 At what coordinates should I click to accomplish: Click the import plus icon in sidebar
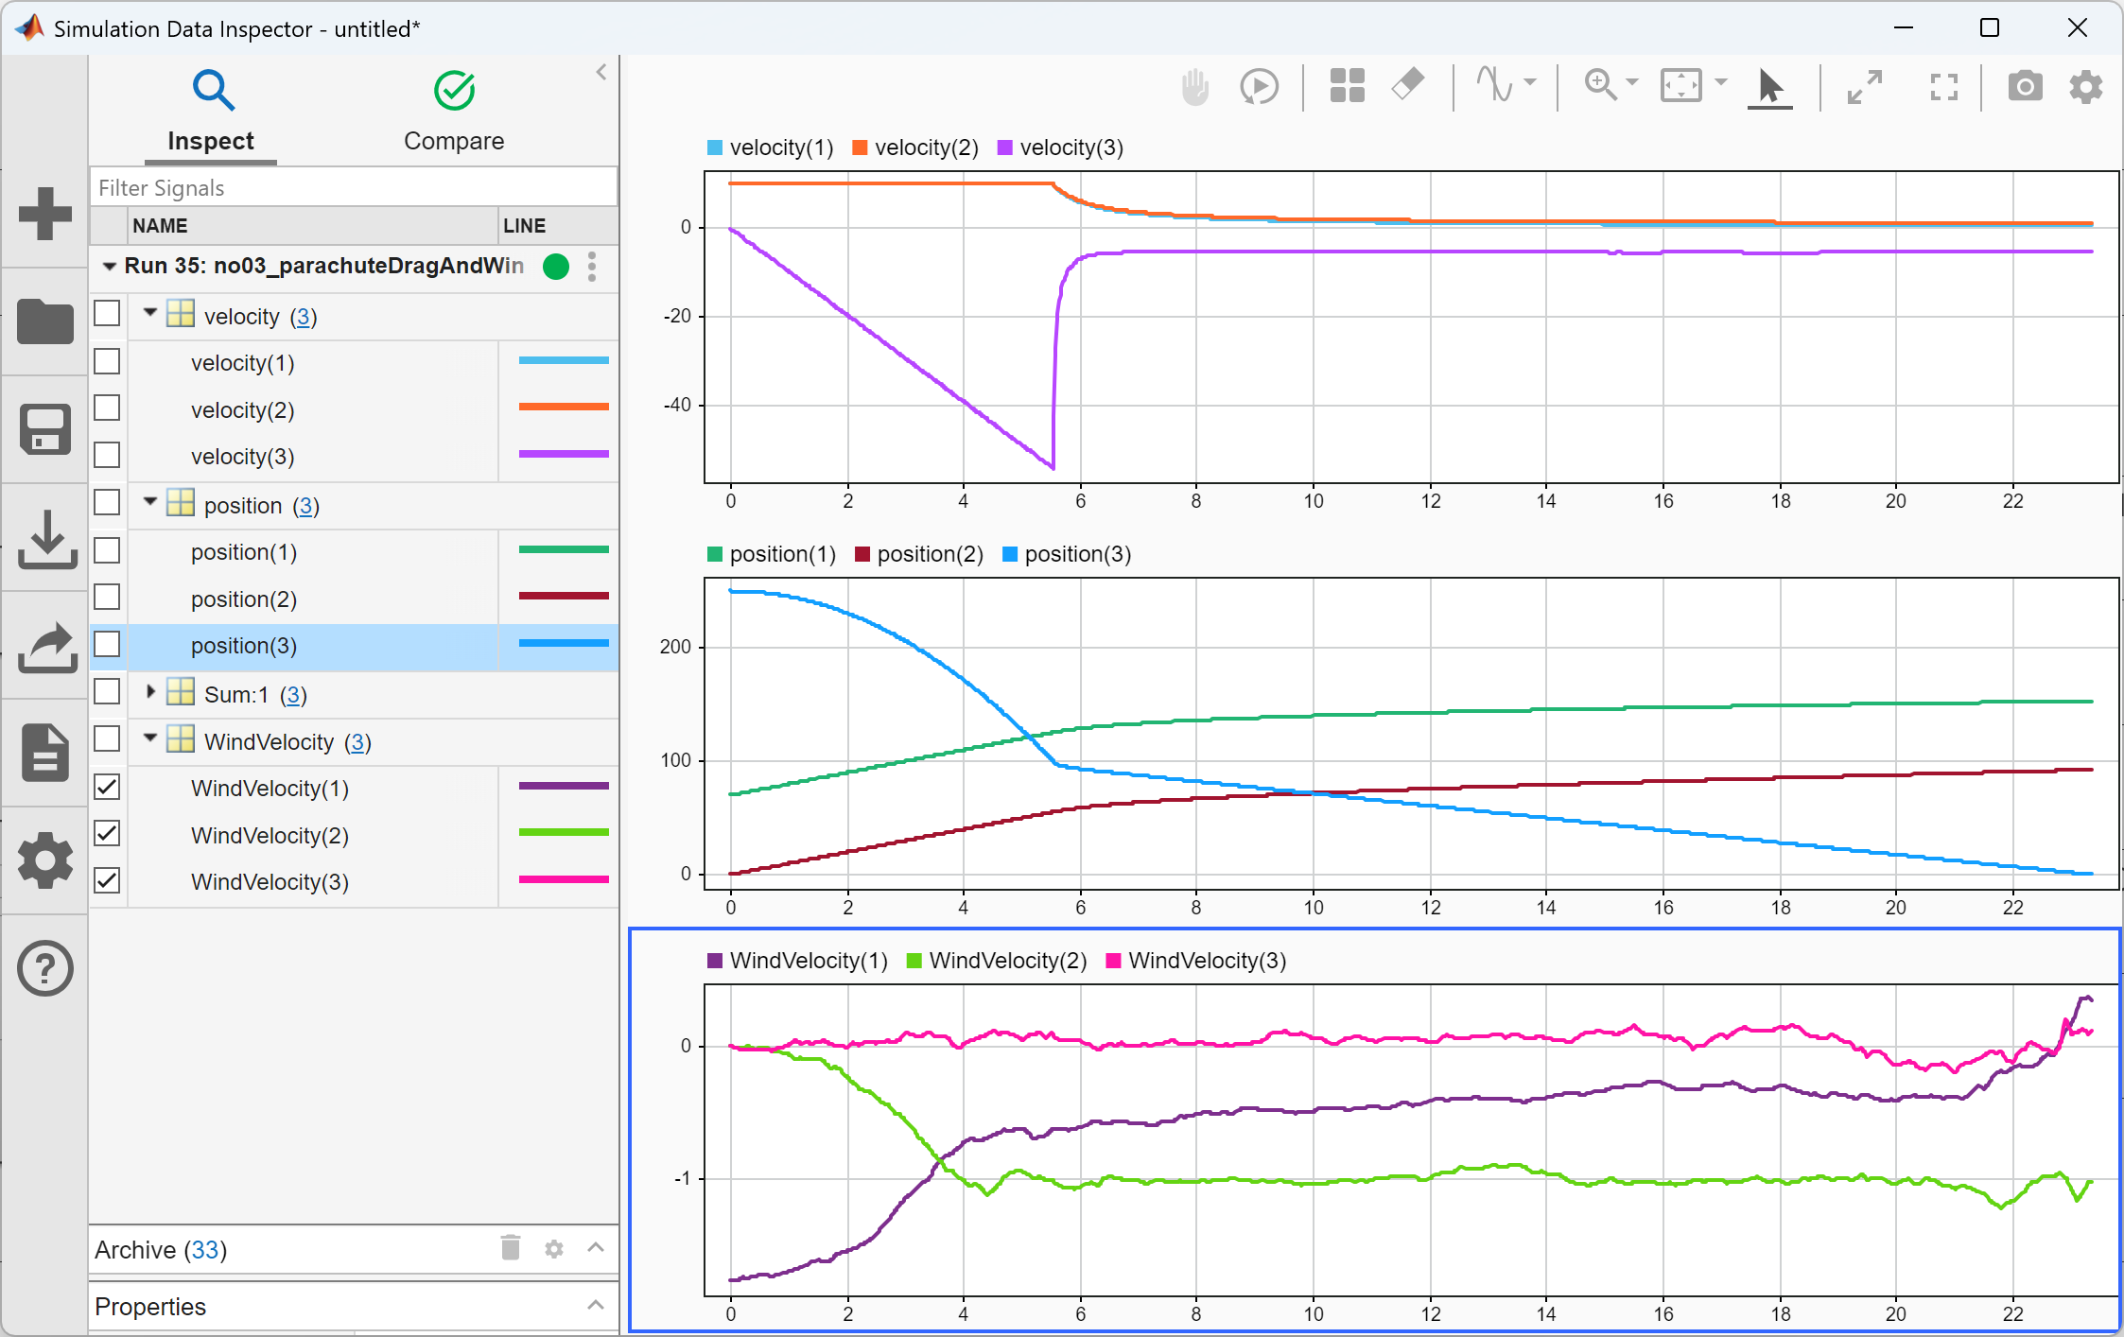coord(44,213)
